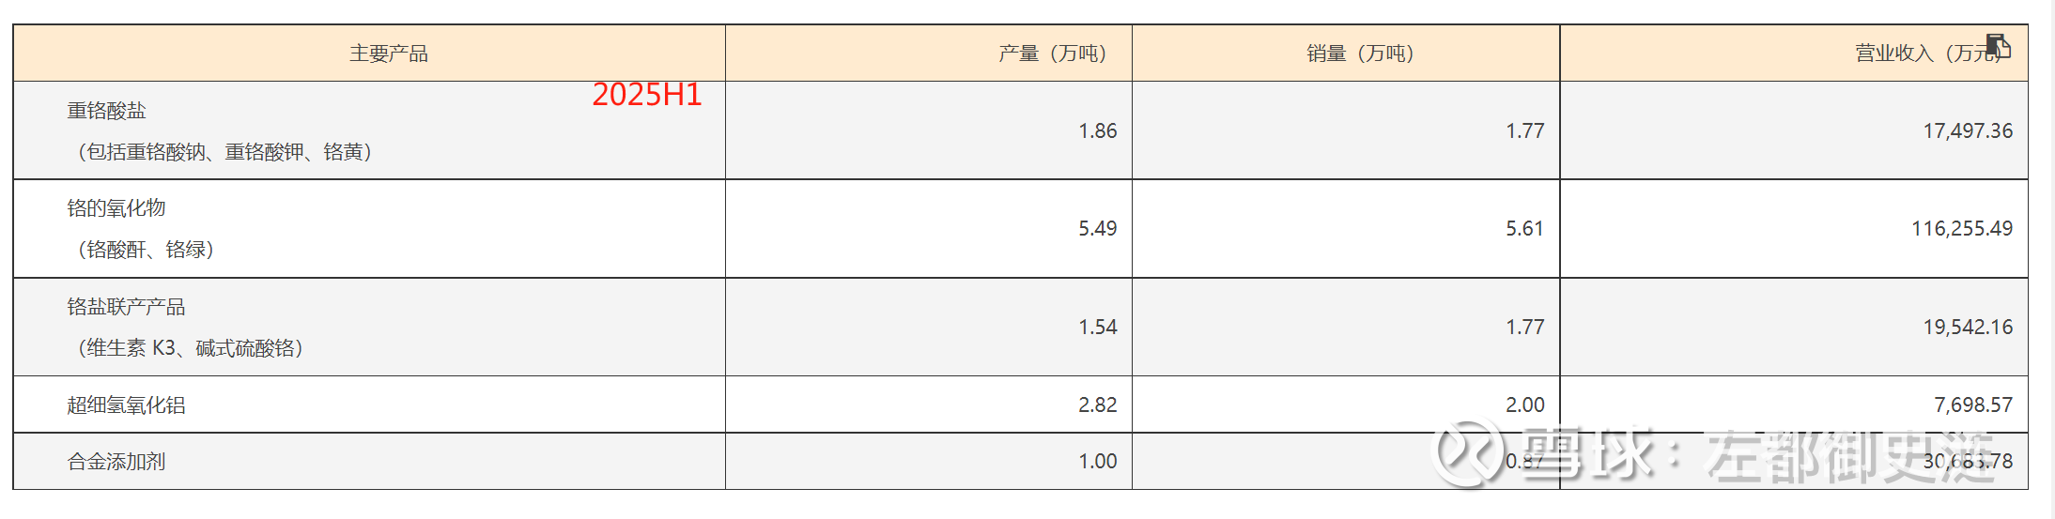This screenshot has width=2055, height=519.
Task: Select the 超细氢氧化铝 row label
Action: 126,405
